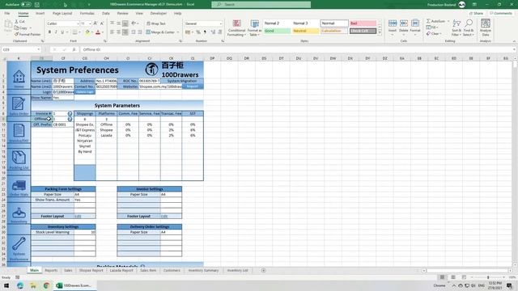This screenshot has width=518, height=291.
Task: Click the comma style button
Action: point(205,32)
